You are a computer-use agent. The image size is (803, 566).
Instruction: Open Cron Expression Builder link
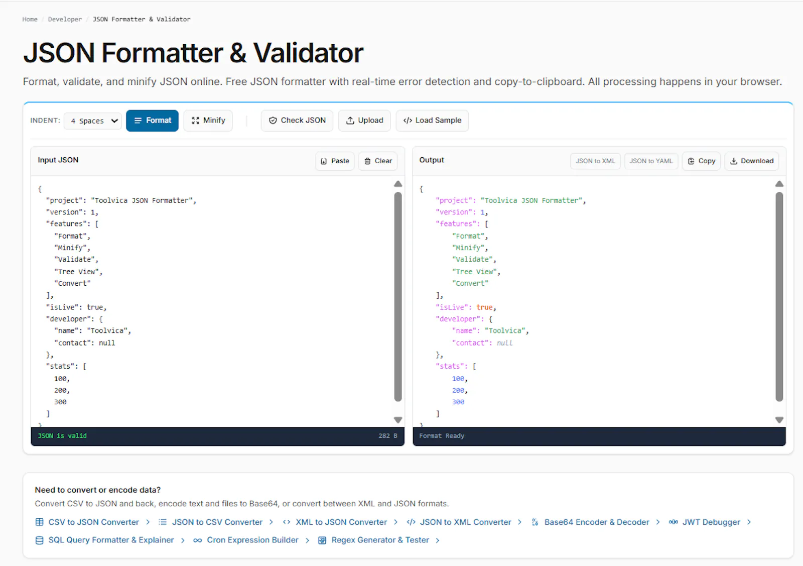[x=252, y=540]
